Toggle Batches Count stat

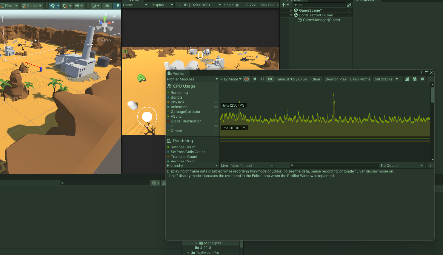183,147
